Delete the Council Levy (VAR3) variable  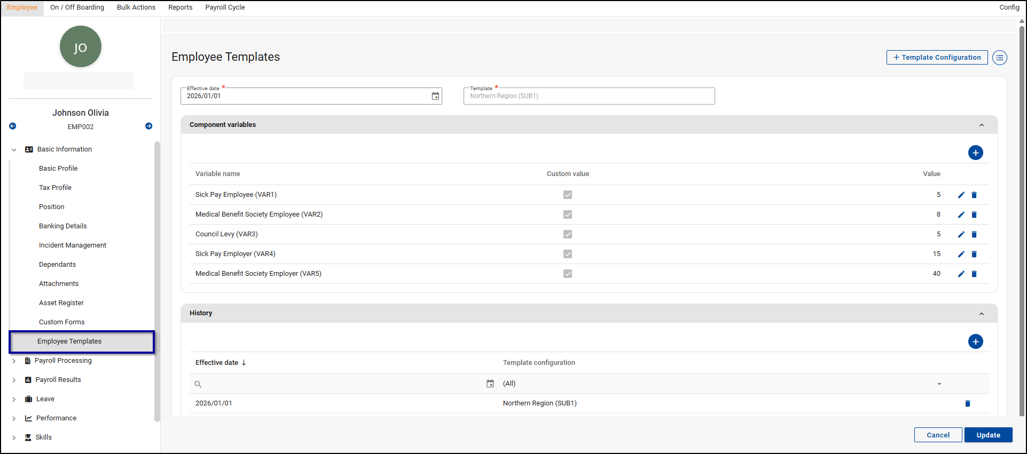tap(974, 234)
